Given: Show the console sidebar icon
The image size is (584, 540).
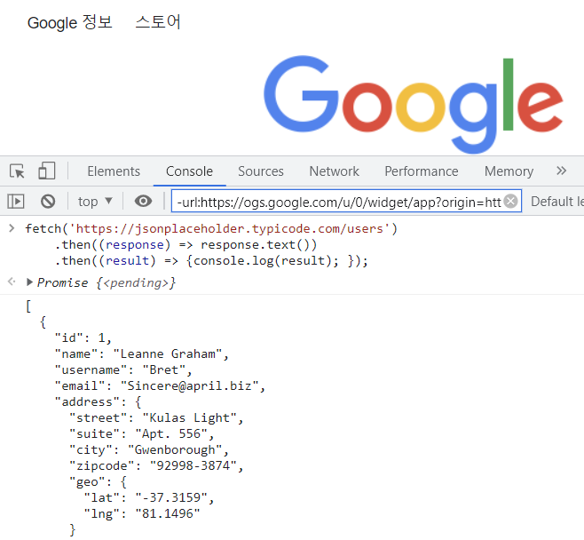Looking at the screenshot, I should [16, 202].
